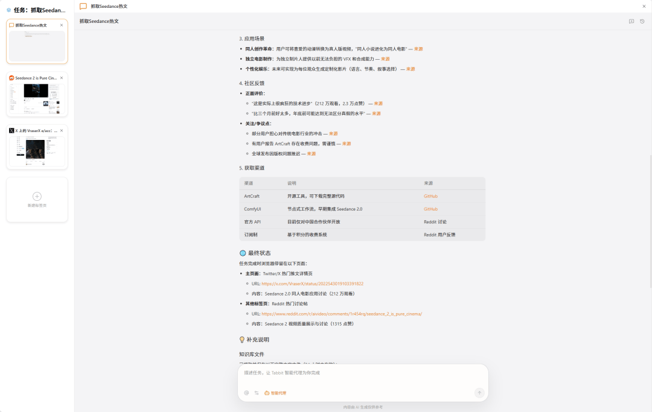Image resolution: width=652 pixels, height=412 pixels.
Task: Send message with the up-arrow button
Action: 479,393
